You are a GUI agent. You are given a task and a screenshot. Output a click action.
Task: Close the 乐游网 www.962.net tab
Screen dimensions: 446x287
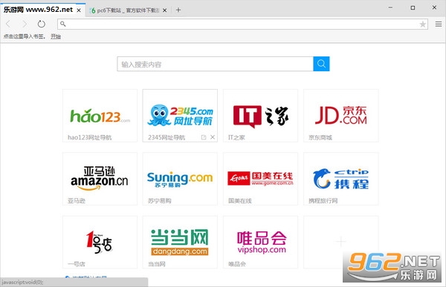coord(79,10)
